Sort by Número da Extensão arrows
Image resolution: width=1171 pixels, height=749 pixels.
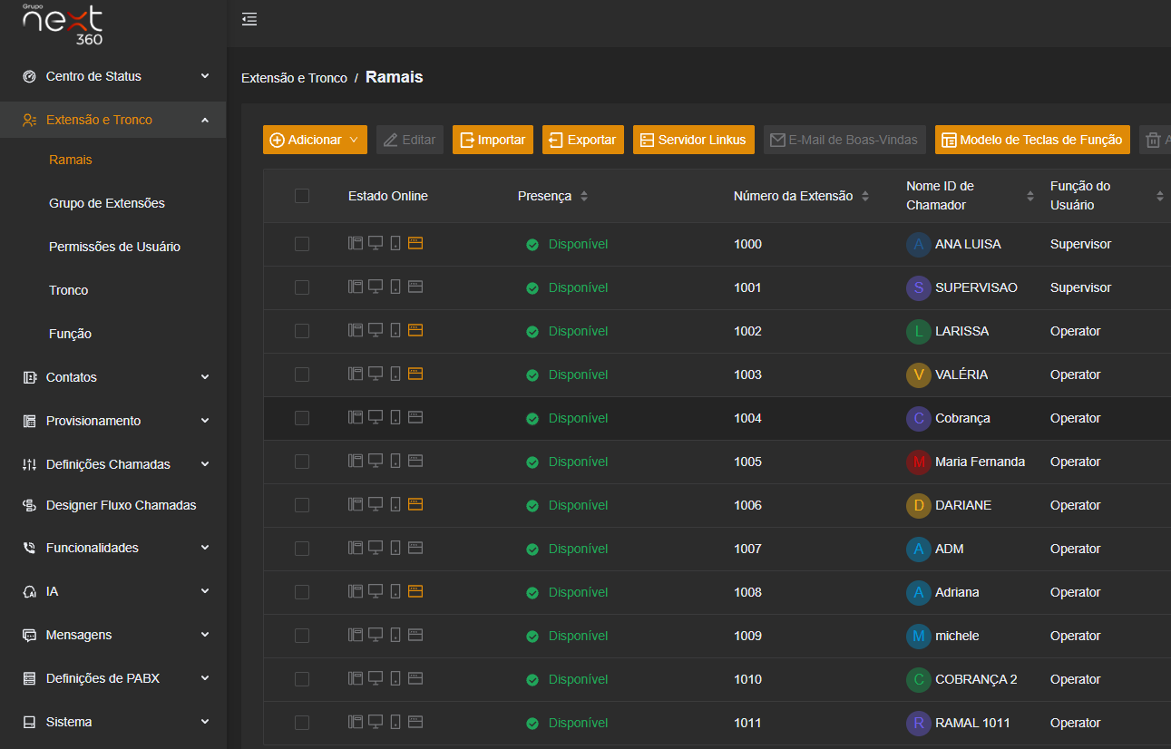tap(865, 196)
